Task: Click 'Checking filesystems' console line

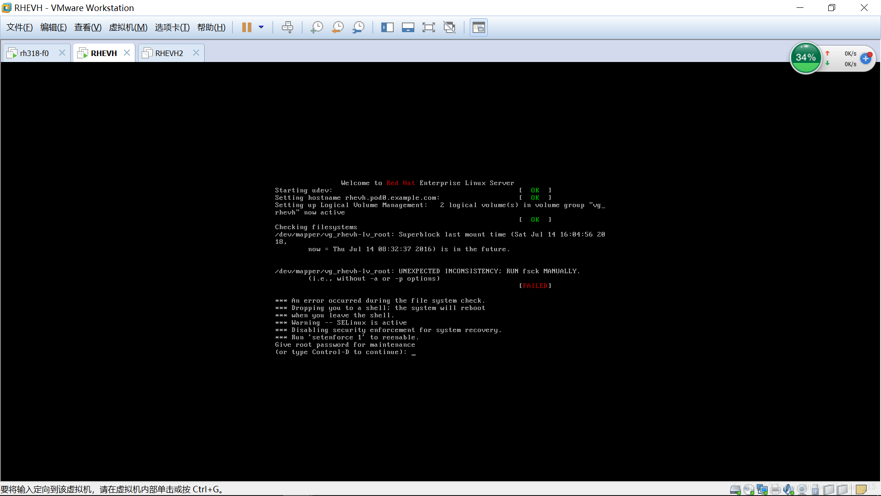Action: tap(316, 227)
